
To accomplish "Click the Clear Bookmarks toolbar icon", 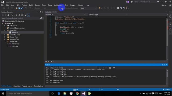I will (127, 8).
